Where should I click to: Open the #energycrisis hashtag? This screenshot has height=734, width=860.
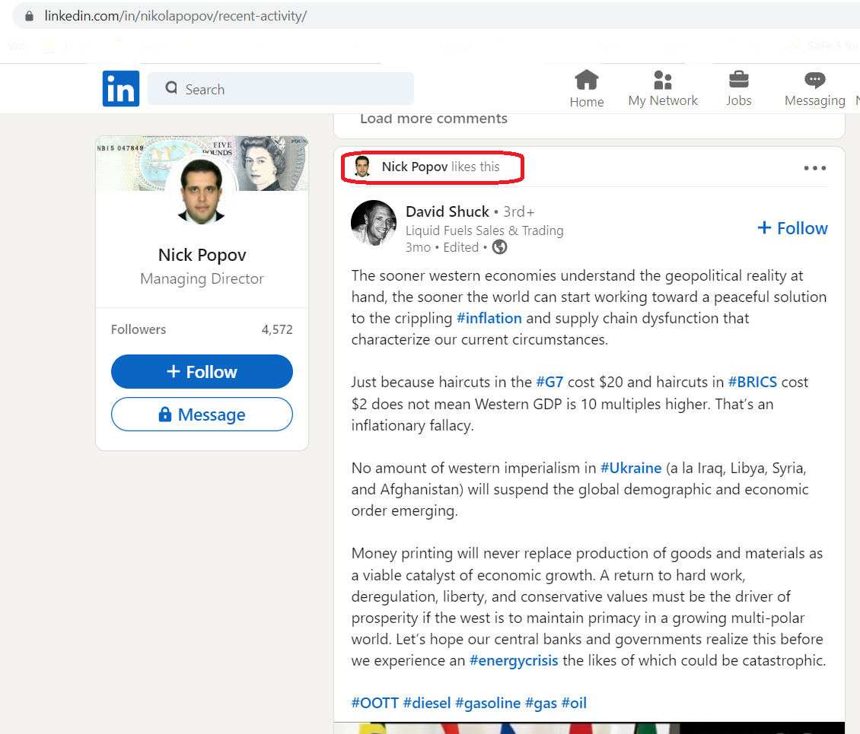tap(514, 660)
